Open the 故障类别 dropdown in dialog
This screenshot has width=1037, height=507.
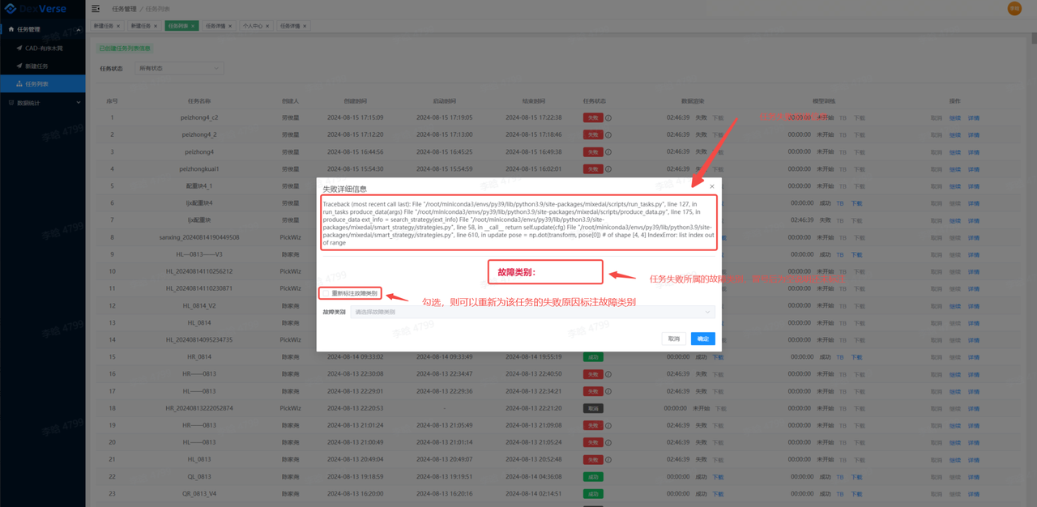pyautogui.click(x=532, y=312)
